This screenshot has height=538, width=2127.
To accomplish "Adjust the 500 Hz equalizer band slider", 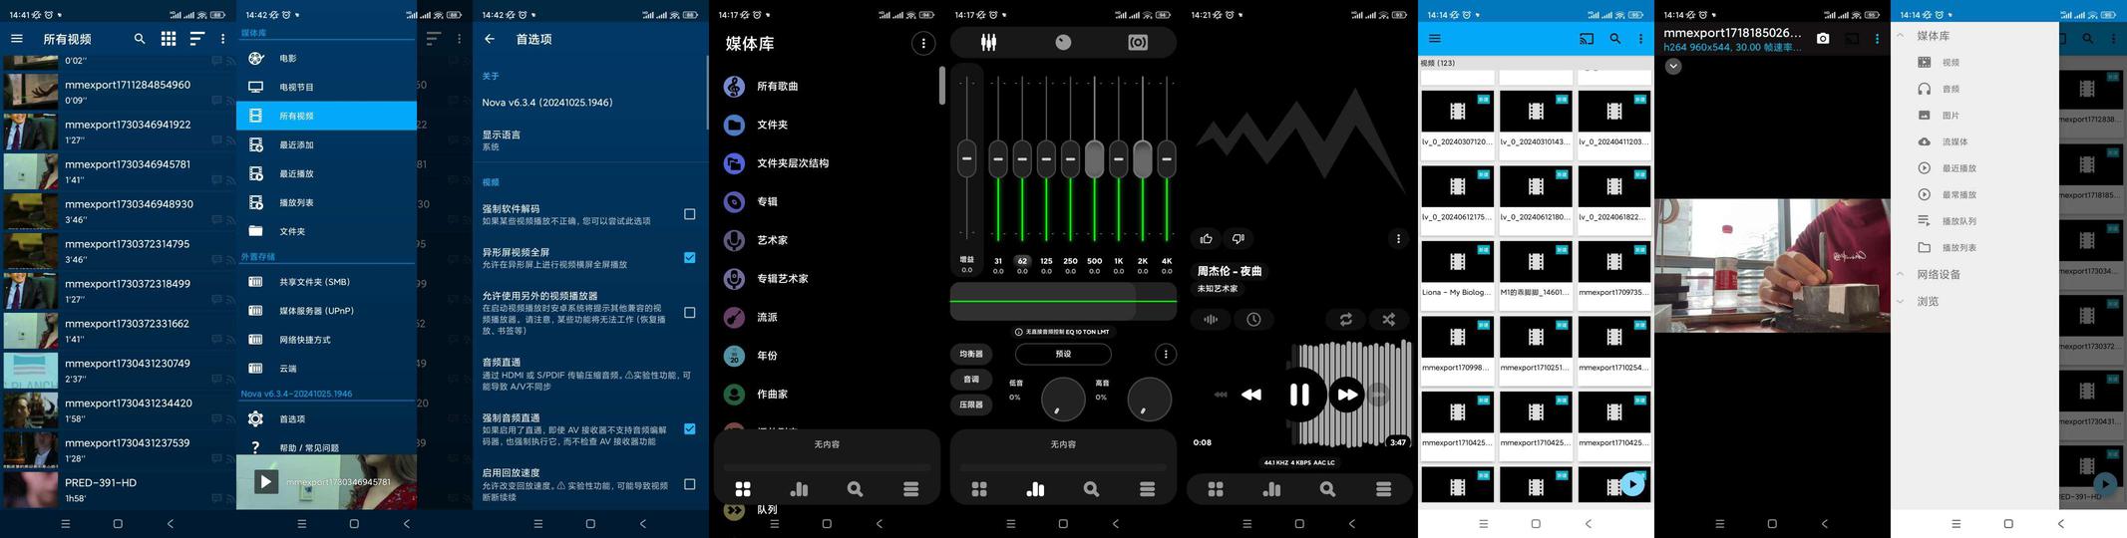I will (1094, 157).
